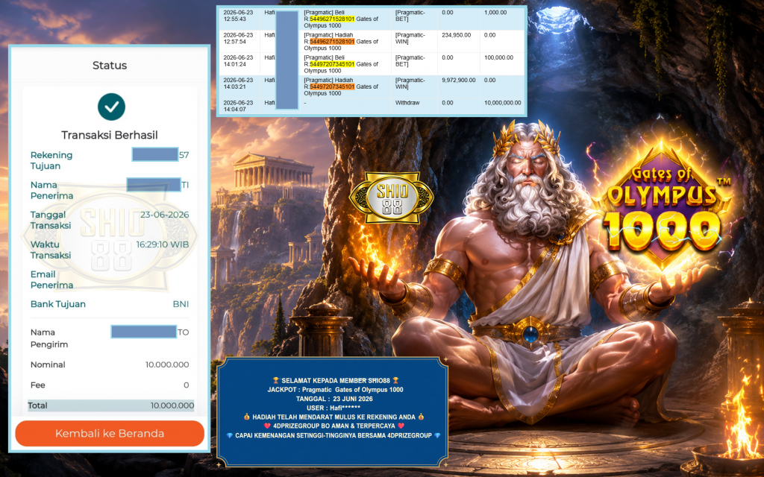Select ID 54497207345101 in the 14:01:24 row
This screenshot has width=764, height=477.
(332, 64)
